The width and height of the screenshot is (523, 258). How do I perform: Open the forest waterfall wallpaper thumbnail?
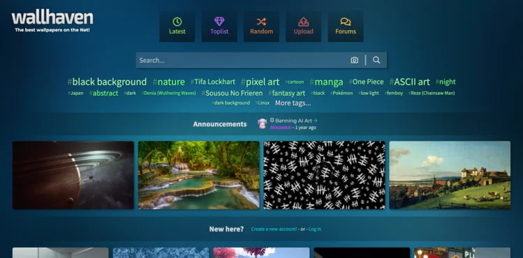199,175
